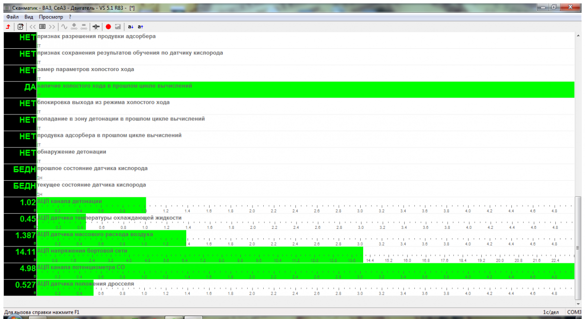Open the Просмотр menu
585x319 pixels.
(x=51, y=17)
